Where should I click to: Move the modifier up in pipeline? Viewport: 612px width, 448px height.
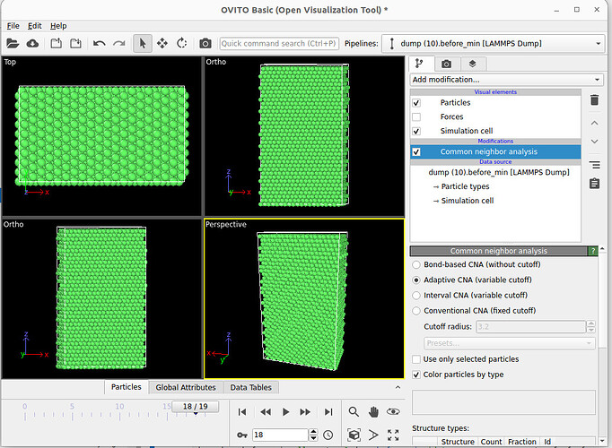(x=594, y=123)
